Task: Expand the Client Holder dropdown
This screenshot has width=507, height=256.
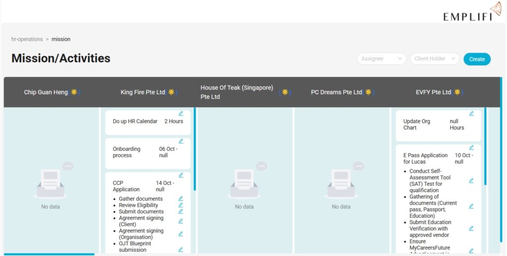Action: click(x=434, y=59)
